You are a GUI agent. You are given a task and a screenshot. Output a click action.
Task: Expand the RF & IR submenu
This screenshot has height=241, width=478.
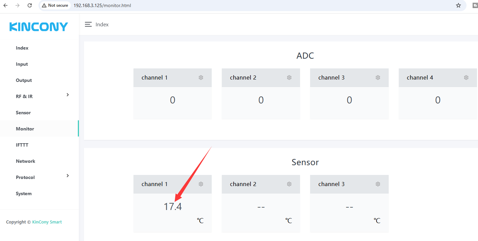pyautogui.click(x=68, y=95)
